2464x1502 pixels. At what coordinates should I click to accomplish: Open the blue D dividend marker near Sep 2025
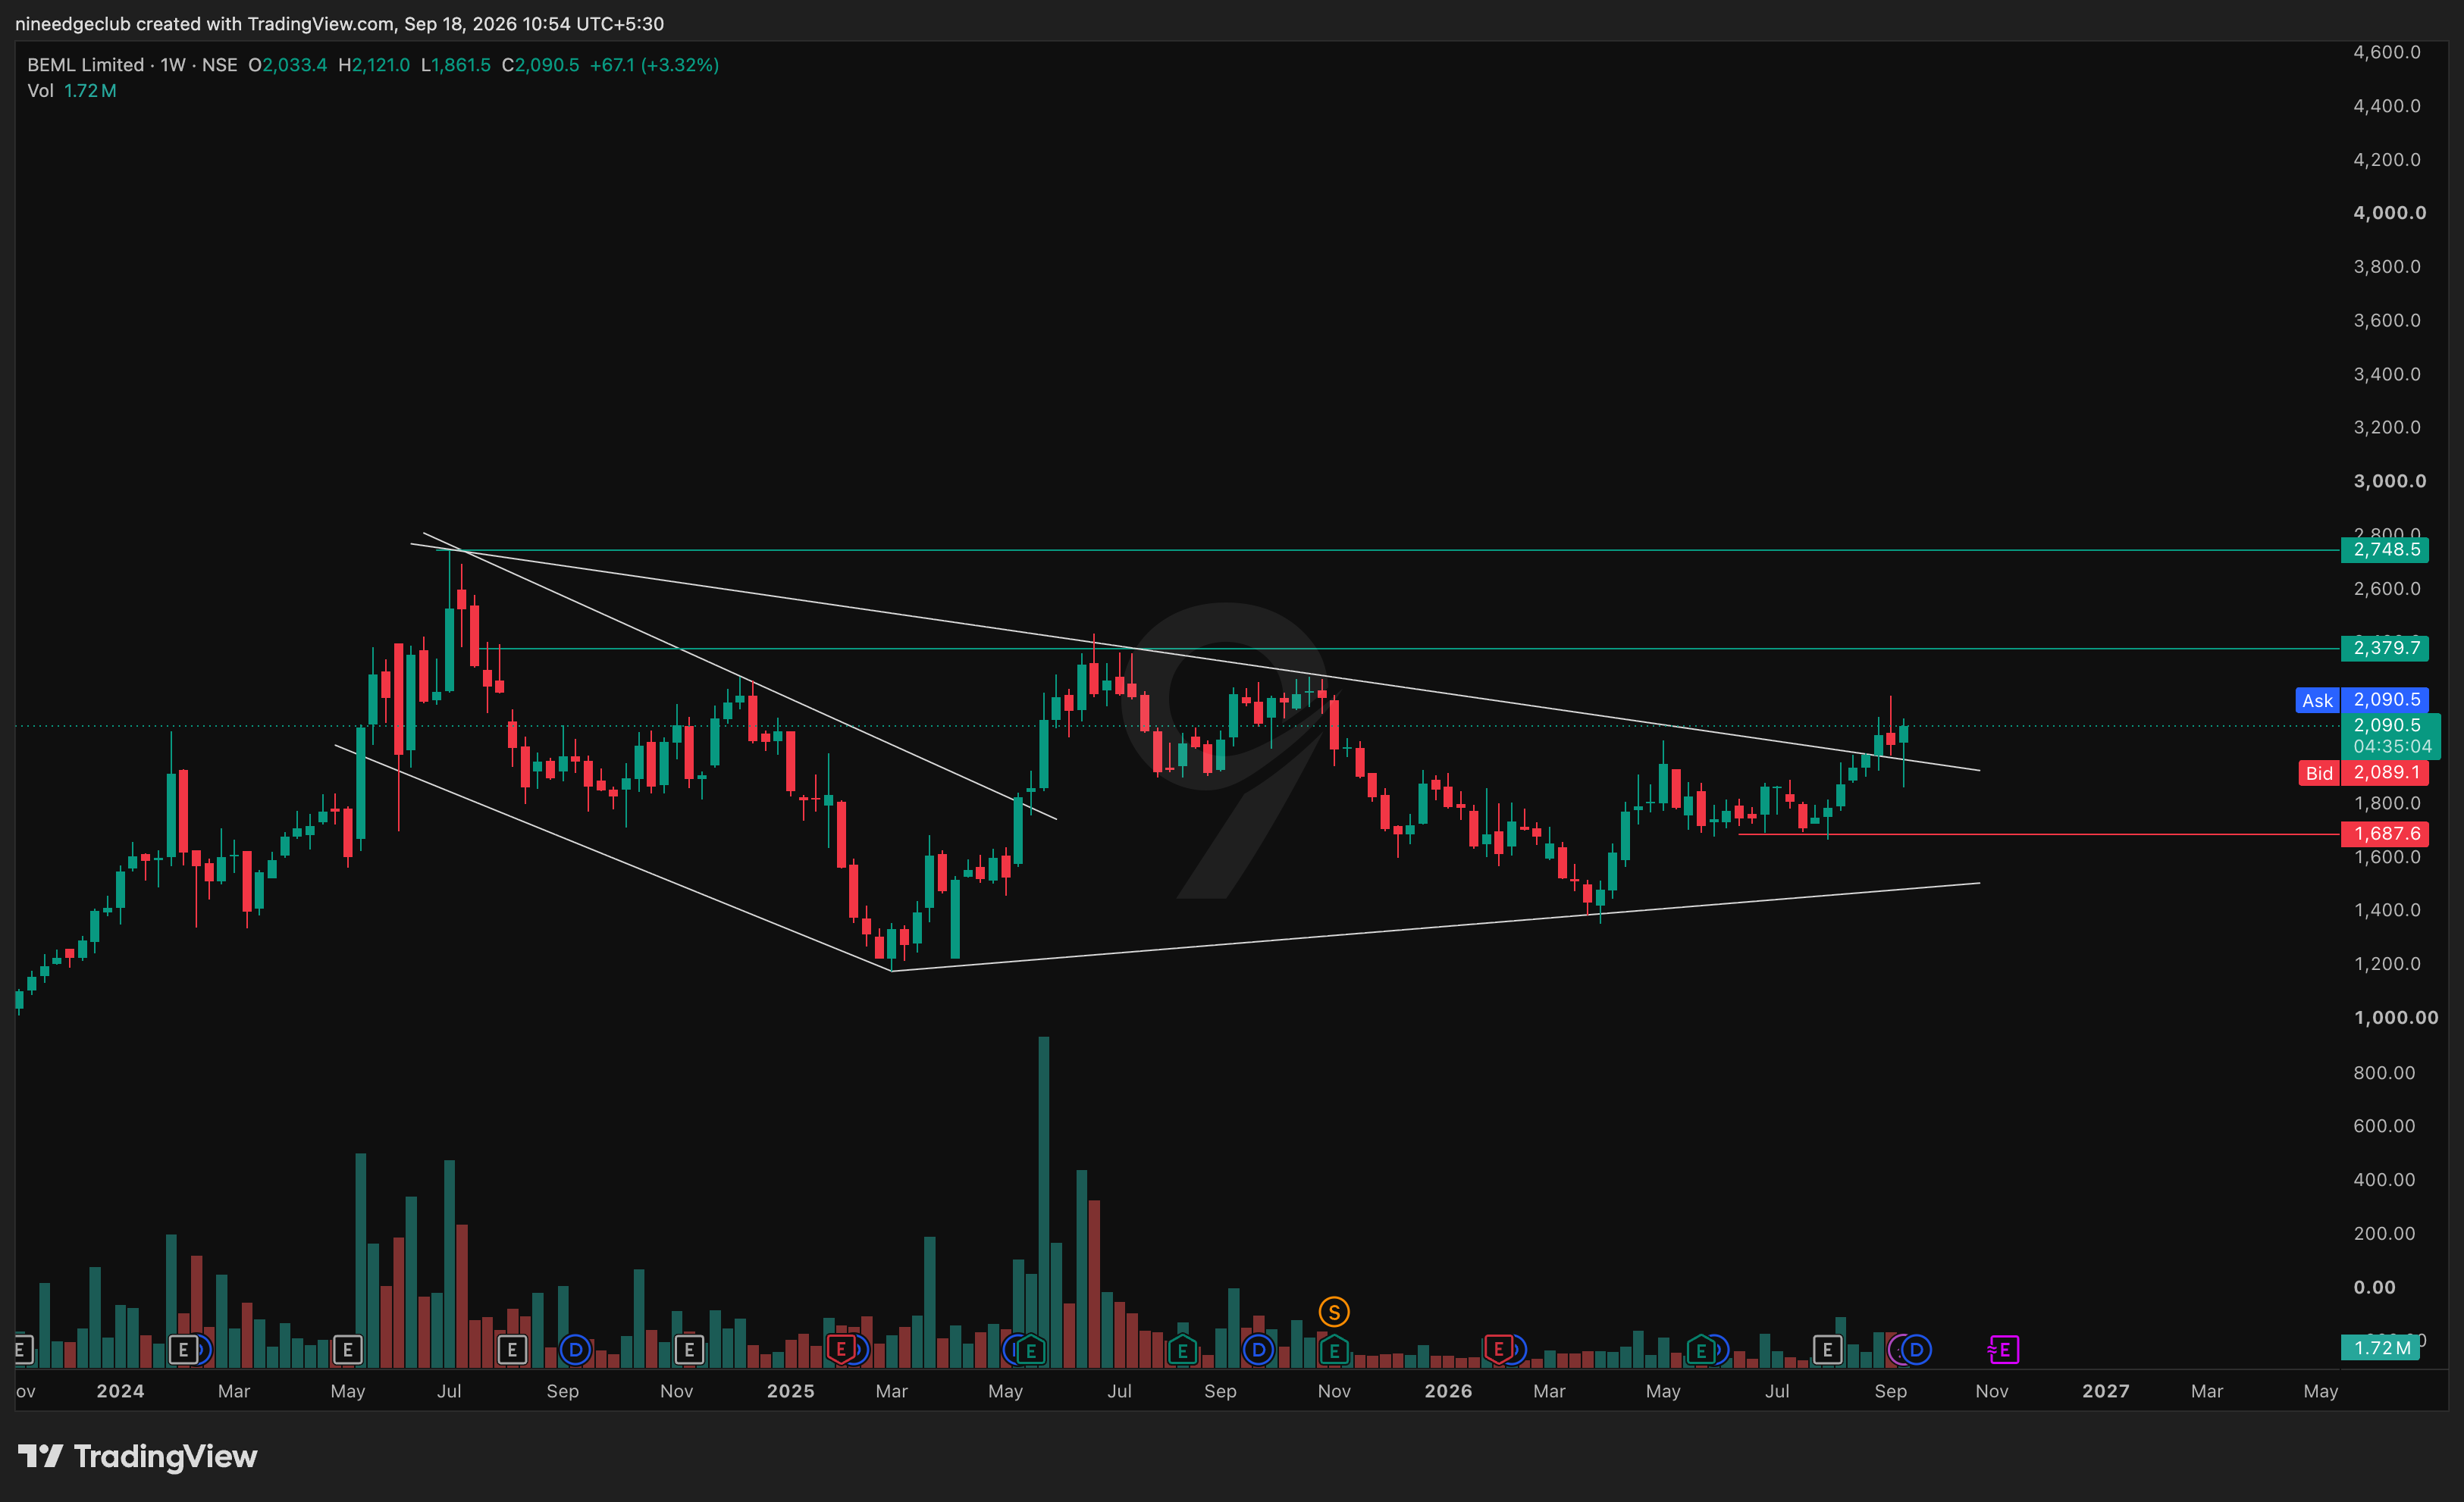point(1258,1350)
